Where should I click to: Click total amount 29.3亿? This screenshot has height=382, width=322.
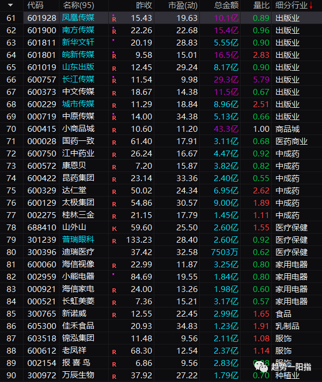pos(226,80)
